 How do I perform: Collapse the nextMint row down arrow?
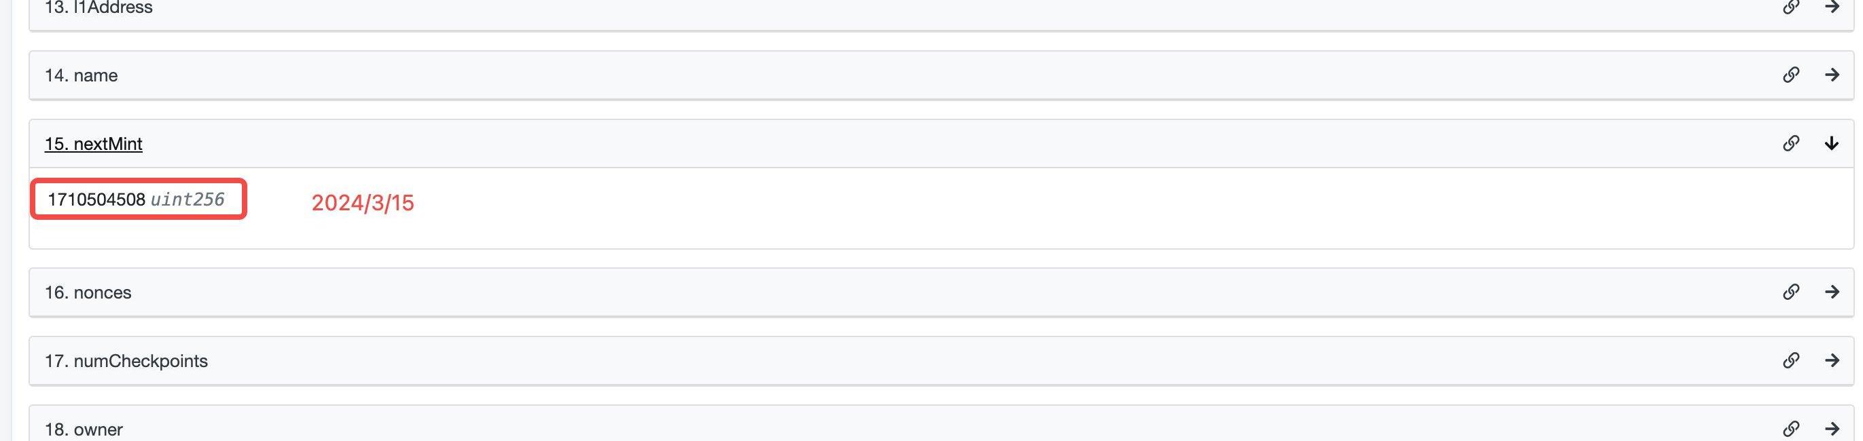coord(1832,144)
